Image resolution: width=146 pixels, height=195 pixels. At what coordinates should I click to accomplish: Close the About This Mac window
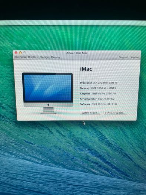[16, 53]
